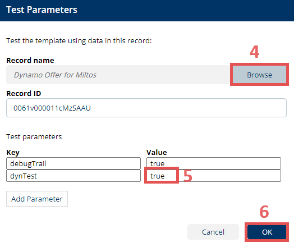The height and width of the screenshot is (247, 294).
Task: Cancel the Test Parameters dialog
Action: tap(213, 232)
